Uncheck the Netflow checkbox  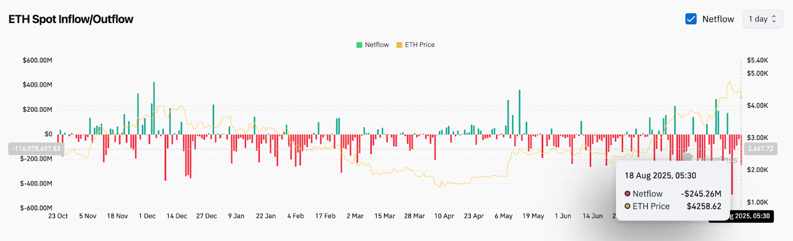point(691,19)
